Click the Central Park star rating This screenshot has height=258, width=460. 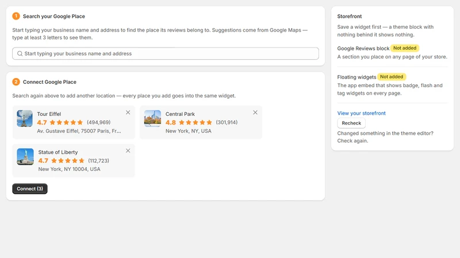(195, 123)
